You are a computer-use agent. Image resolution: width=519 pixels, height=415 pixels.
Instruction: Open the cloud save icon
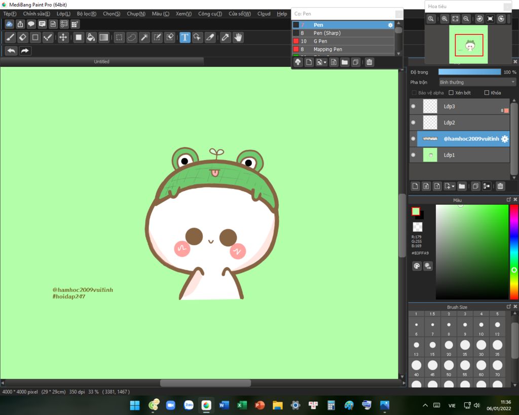[9, 24]
